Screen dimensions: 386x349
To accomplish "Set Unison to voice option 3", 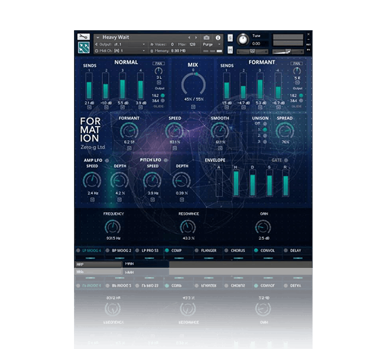I will (265, 141).
